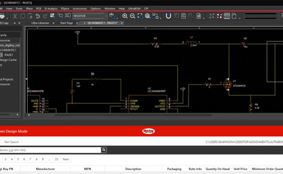Click the four-dots cluster toolbar icon
This screenshot has width=283, height=174.
211,16
